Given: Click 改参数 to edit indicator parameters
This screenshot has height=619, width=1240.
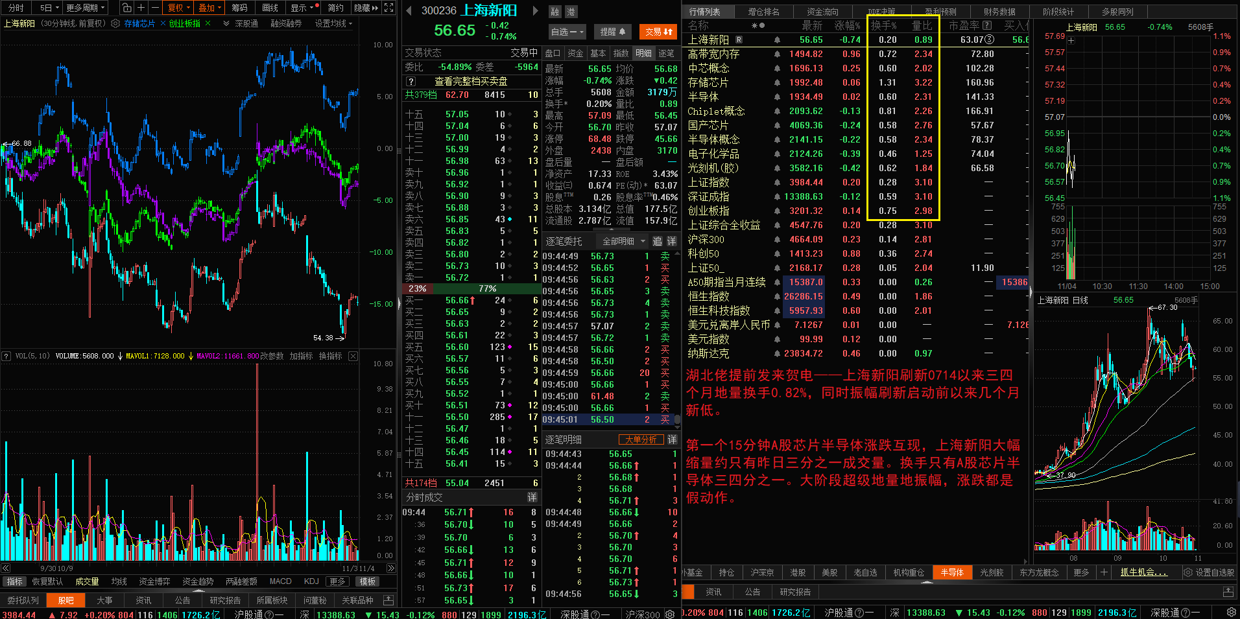Looking at the screenshot, I should [x=272, y=356].
